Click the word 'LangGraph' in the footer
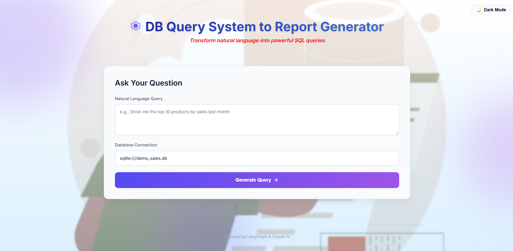Screen dimensions: 513x251 257,237
